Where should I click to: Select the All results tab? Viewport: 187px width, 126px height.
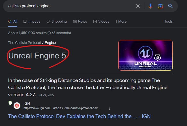(x=13, y=22)
